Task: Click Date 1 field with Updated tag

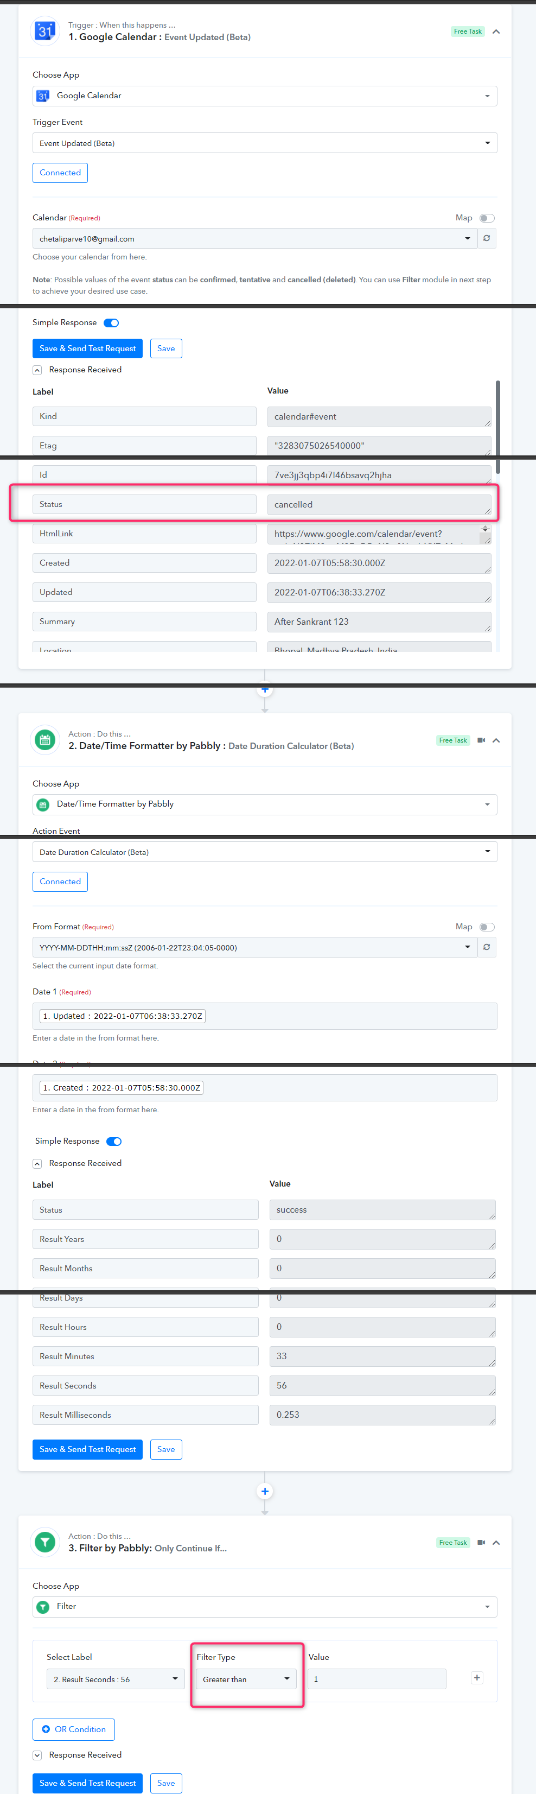Action: (x=265, y=1016)
